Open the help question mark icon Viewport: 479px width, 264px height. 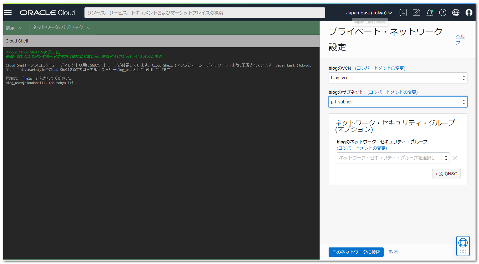tap(443, 12)
